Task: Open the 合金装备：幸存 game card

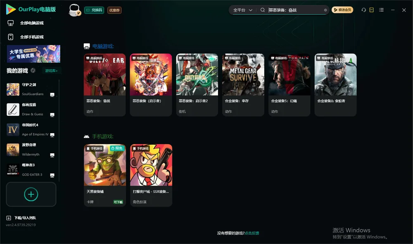Action: [x=243, y=84]
